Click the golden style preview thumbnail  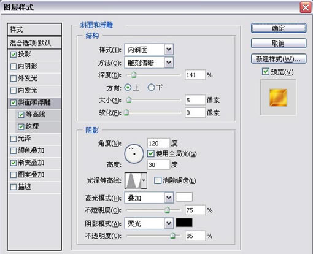coord(278,98)
